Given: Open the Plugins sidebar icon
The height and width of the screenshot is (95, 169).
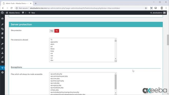Looking at the screenshot, I should (2, 48).
